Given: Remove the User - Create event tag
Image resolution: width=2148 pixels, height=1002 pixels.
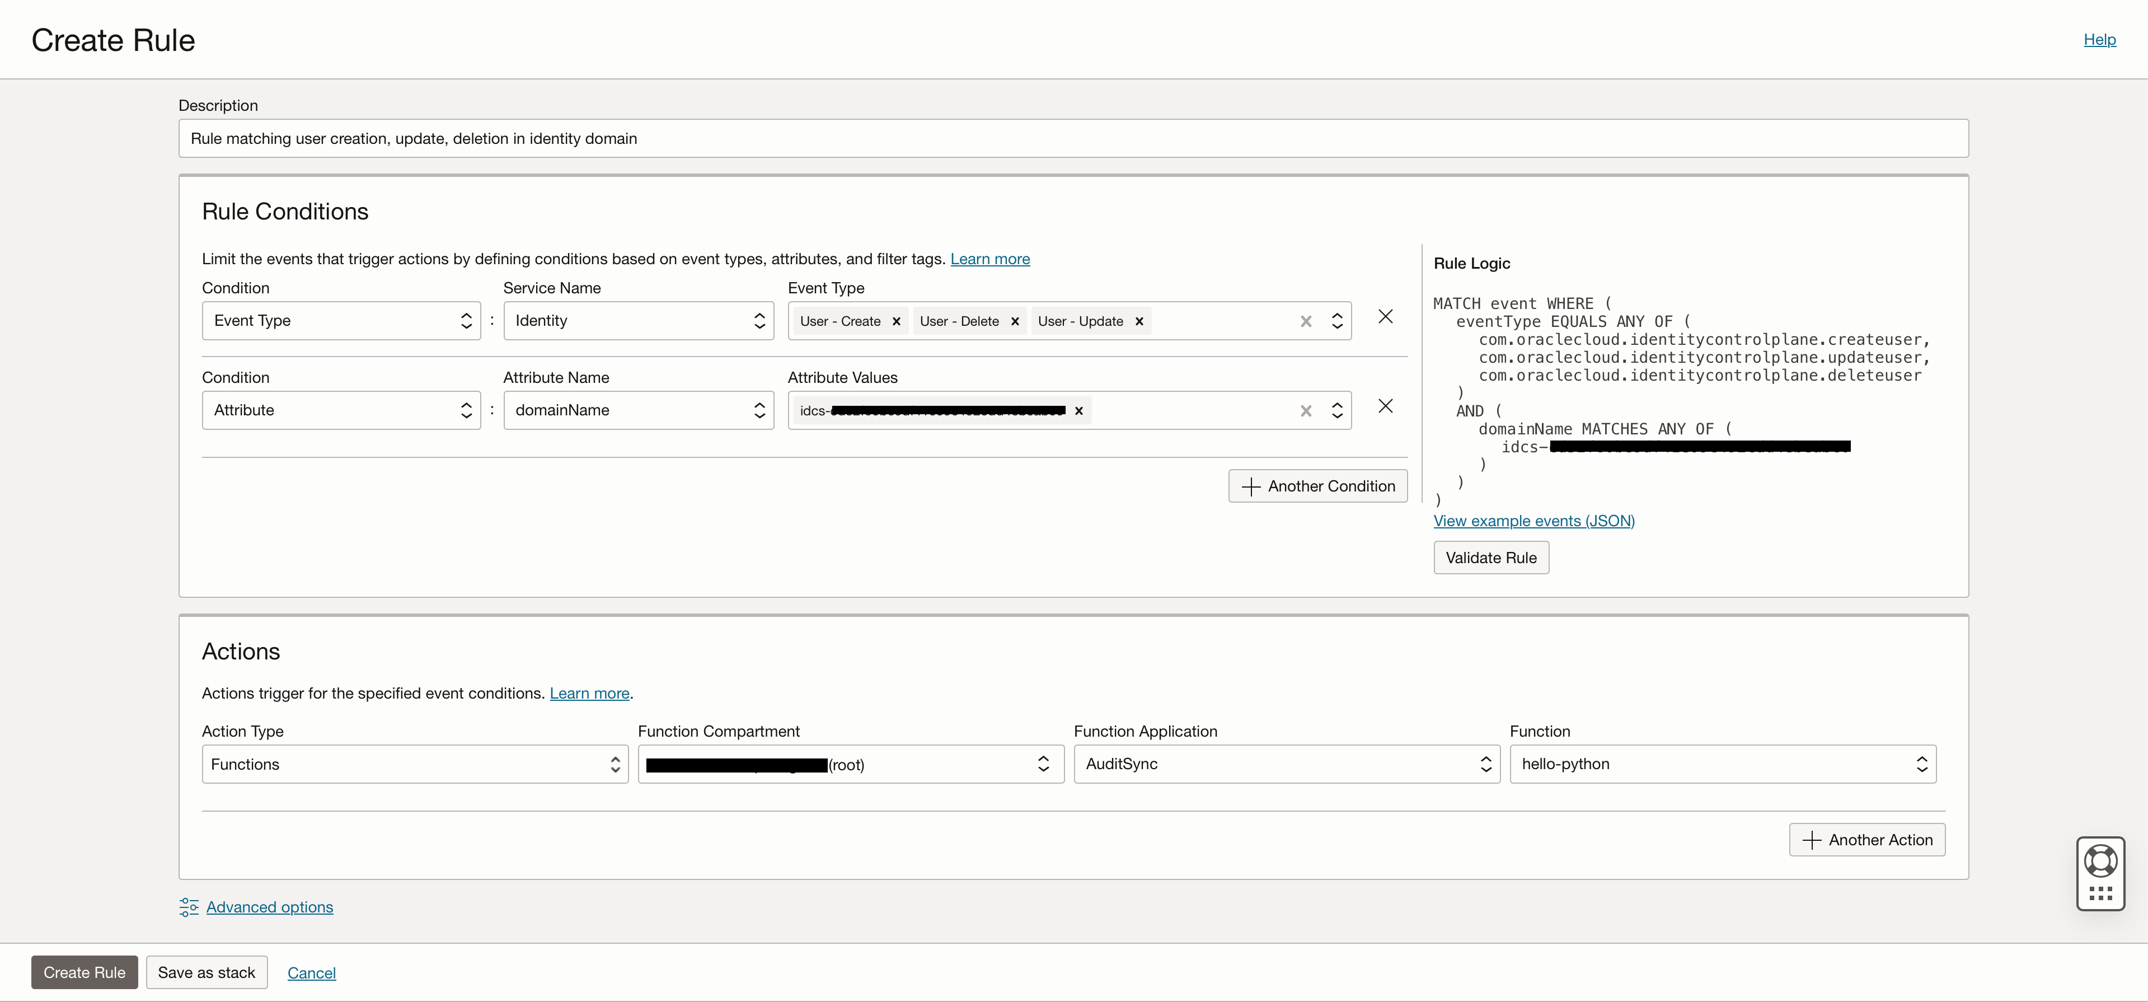Looking at the screenshot, I should [x=897, y=321].
